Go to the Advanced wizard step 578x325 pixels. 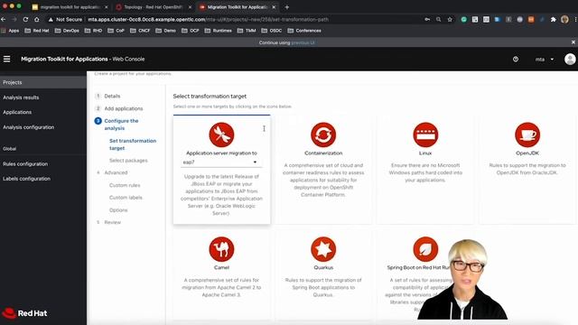tap(116, 172)
